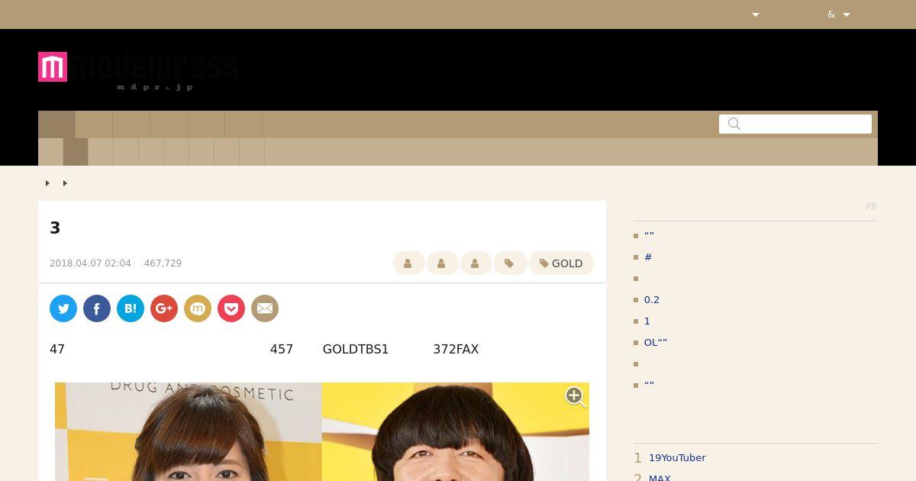Share via the Google+ icon
916x481 pixels.
pyautogui.click(x=164, y=308)
